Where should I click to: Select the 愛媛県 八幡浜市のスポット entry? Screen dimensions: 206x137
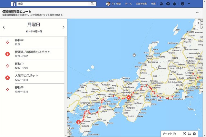click(x=32, y=54)
